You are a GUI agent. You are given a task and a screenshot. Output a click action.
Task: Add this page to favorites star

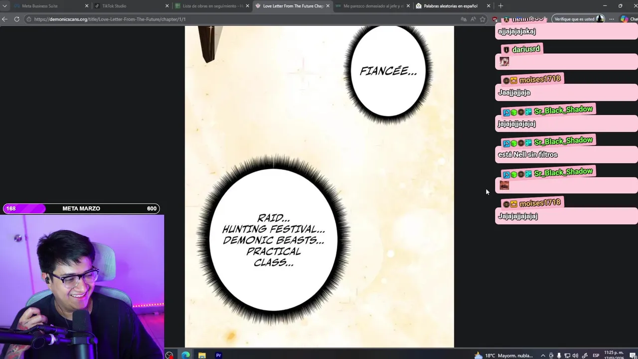(482, 19)
